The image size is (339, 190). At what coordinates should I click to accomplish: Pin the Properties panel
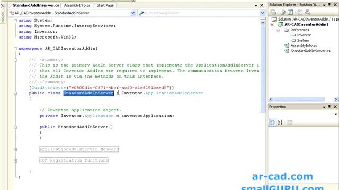click(329, 107)
